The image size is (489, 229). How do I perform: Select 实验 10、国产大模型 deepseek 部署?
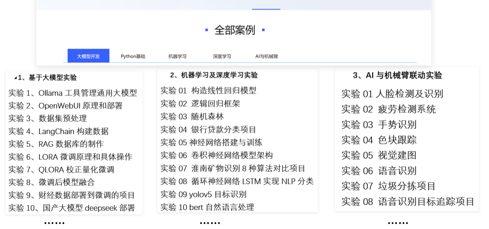click(72, 208)
